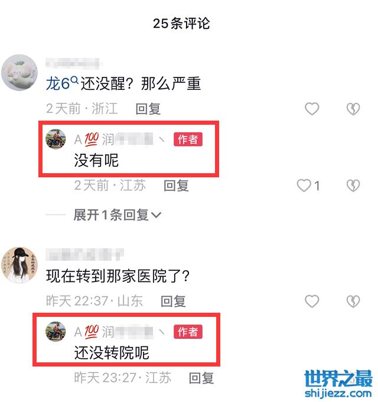Tap the 25条评论 comments header
Viewport: 378px width, 402px height.
(x=181, y=23)
